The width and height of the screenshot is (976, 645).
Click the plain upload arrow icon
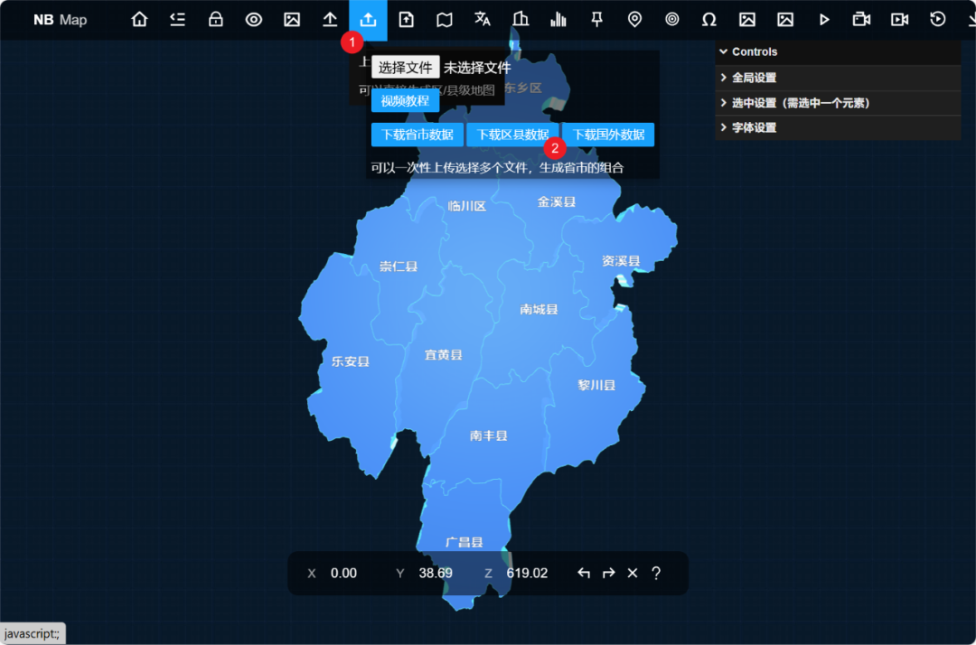pyautogui.click(x=330, y=19)
